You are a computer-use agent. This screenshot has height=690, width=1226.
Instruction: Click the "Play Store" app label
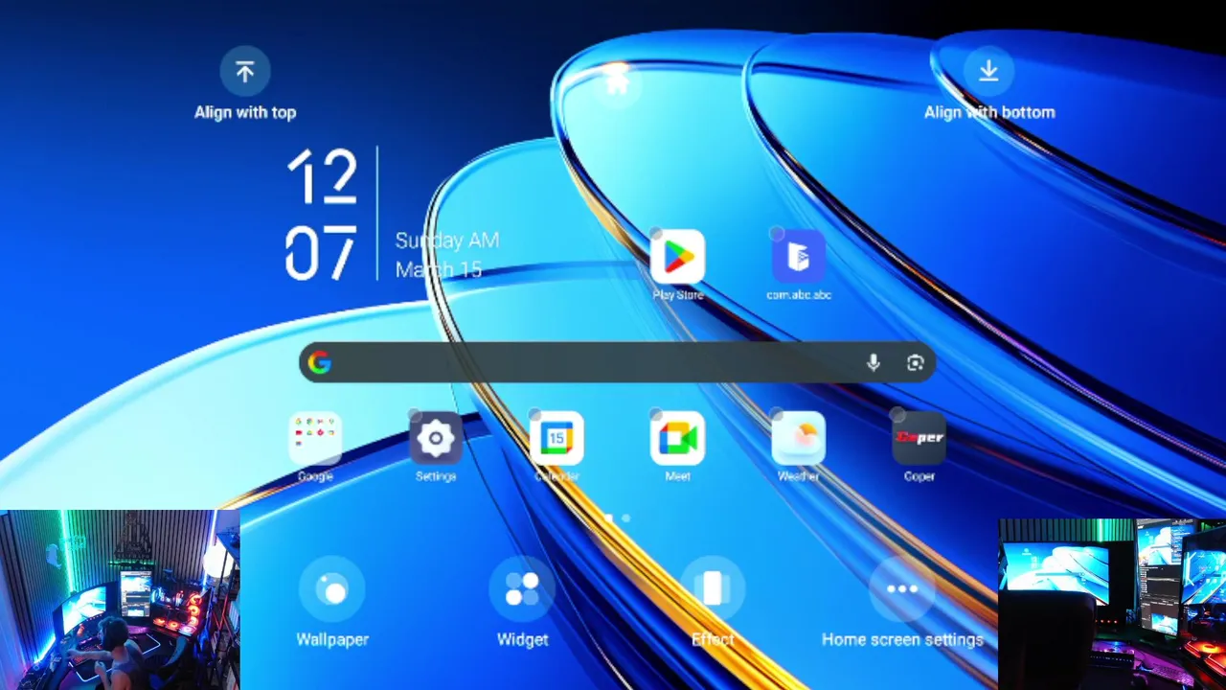(677, 295)
